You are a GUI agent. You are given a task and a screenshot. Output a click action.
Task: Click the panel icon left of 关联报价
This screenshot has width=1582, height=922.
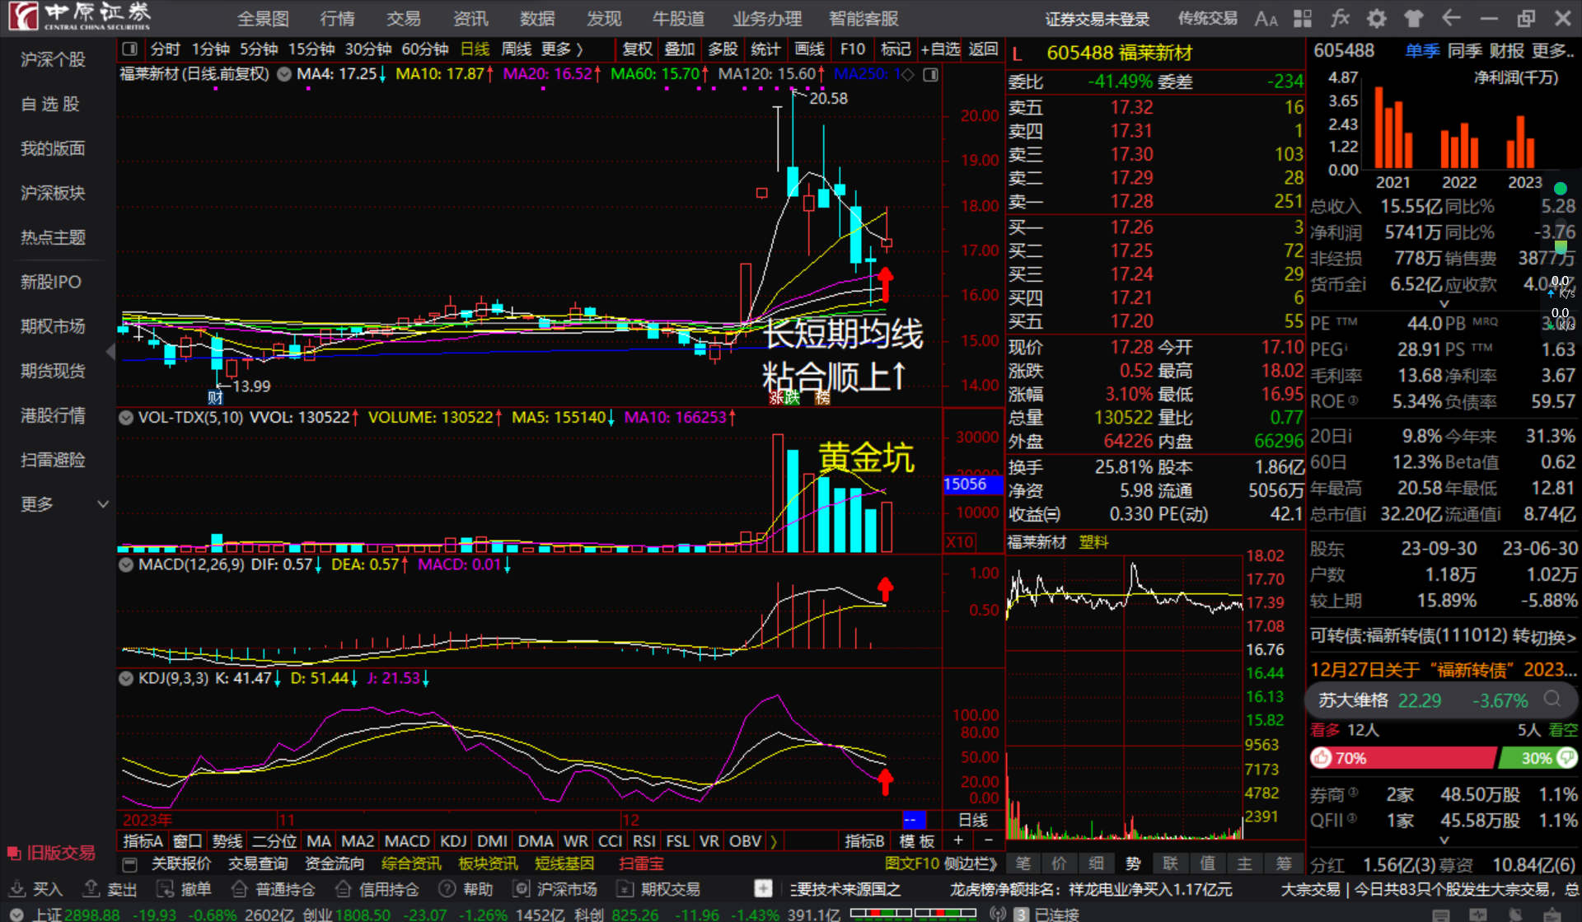129,864
